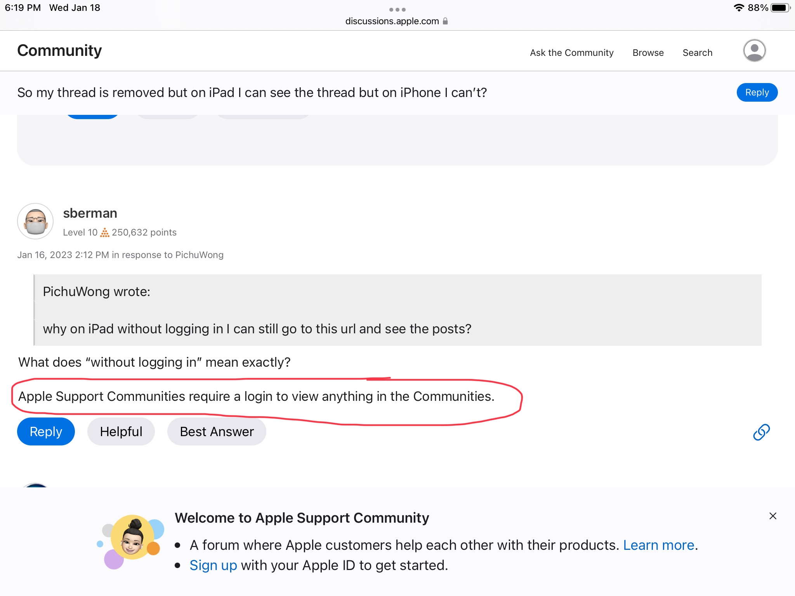
Task: Tap the memoji welcome illustration
Action: (x=132, y=542)
